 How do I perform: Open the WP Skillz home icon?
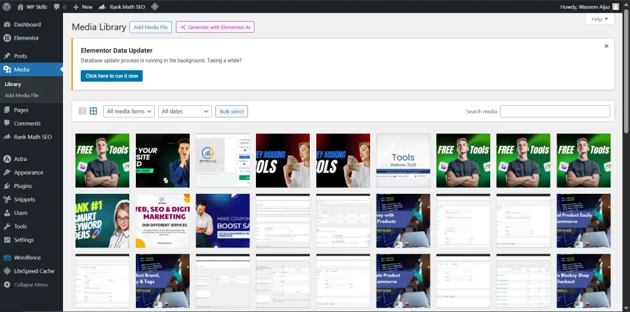tap(20, 7)
